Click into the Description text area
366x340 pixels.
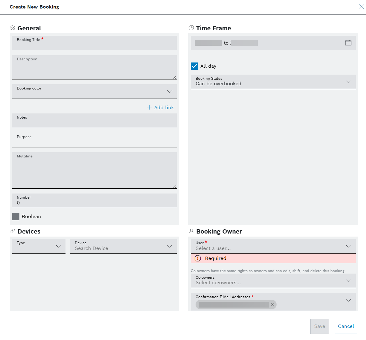[x=94, y=67]
